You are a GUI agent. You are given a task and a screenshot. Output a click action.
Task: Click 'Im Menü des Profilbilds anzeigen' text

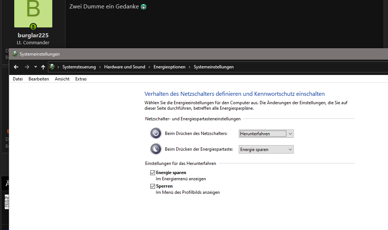(188, 192)
